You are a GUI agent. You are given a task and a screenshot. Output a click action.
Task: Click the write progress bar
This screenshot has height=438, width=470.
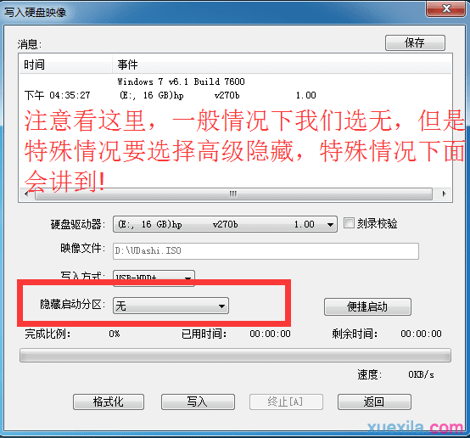pos(235,356)
